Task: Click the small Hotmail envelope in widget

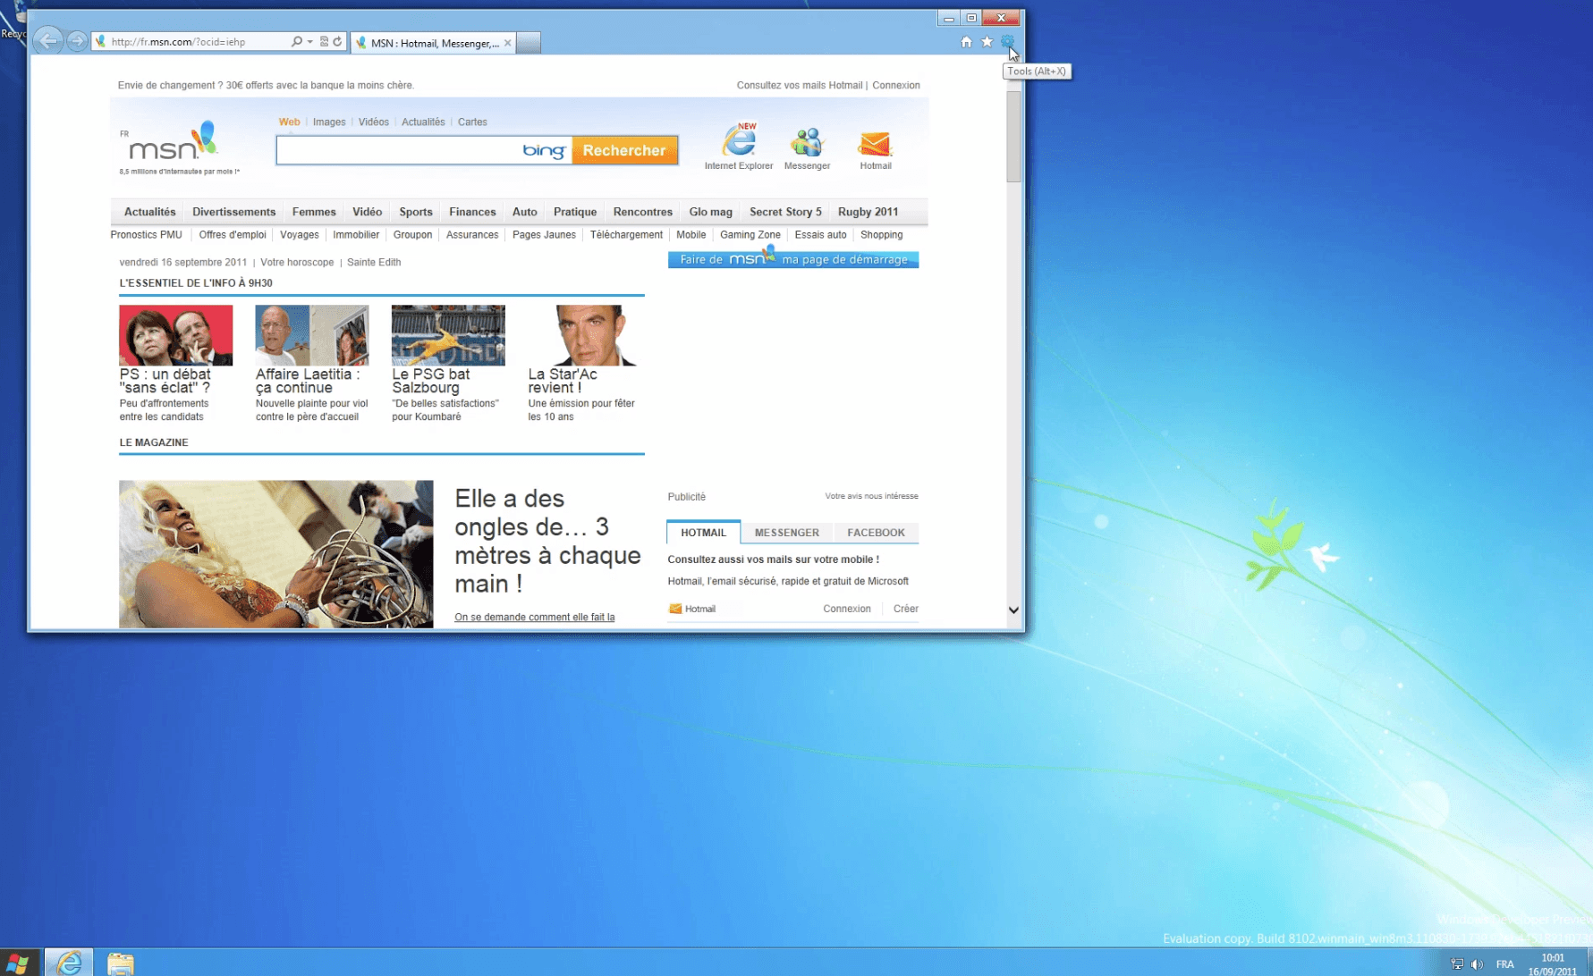Action: click(x=675, y=609)
